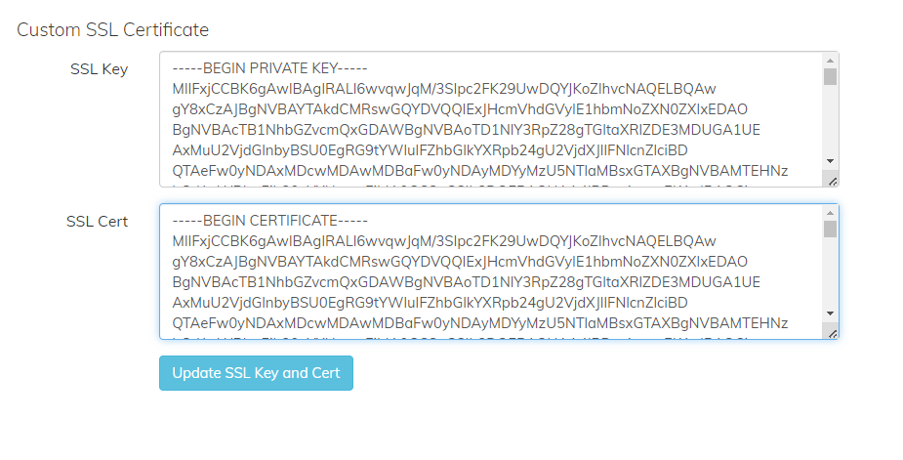Click the SSL Key textarea resize handle

[x=831, y=180]
